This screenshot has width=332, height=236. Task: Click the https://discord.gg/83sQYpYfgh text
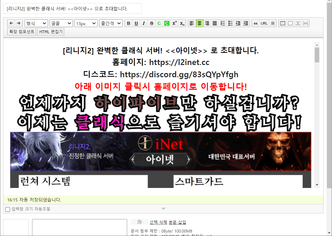[x=179, y=75]
